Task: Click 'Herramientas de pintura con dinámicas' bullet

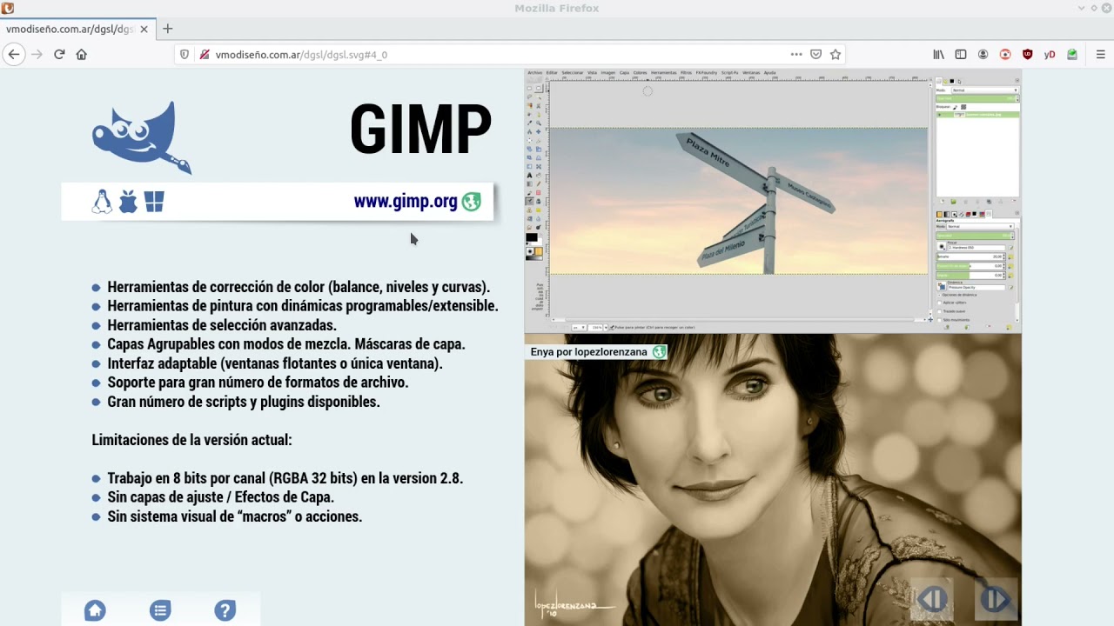Action: point(303,306)
